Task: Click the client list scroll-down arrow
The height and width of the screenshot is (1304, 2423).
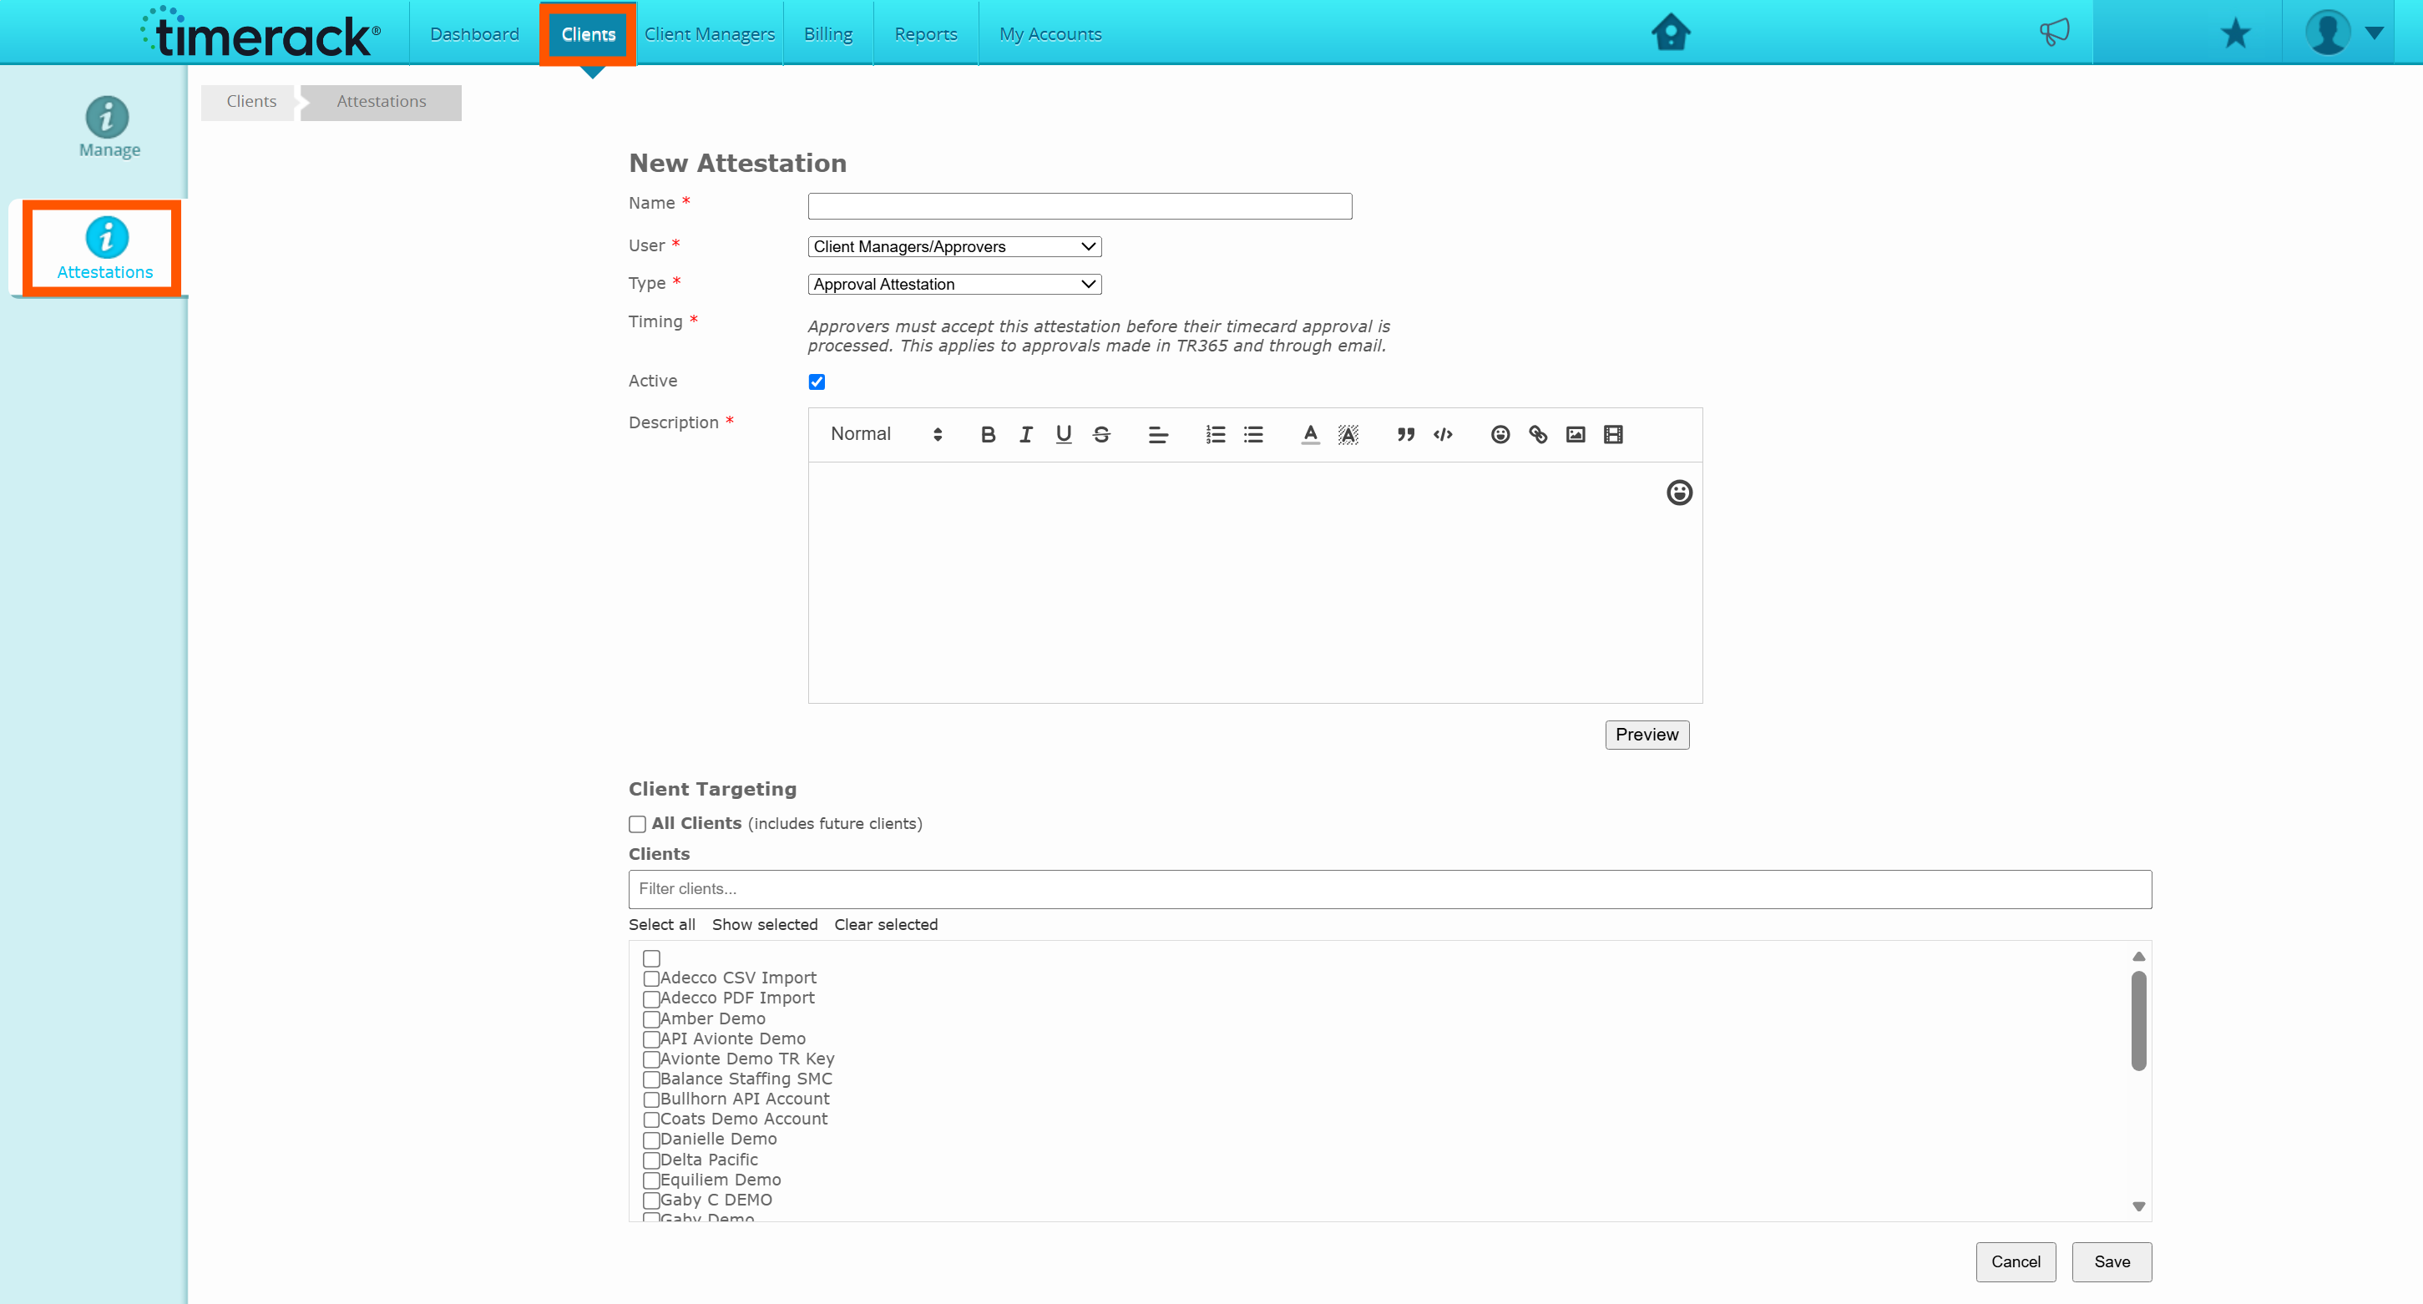Action: [2138, 1206]
